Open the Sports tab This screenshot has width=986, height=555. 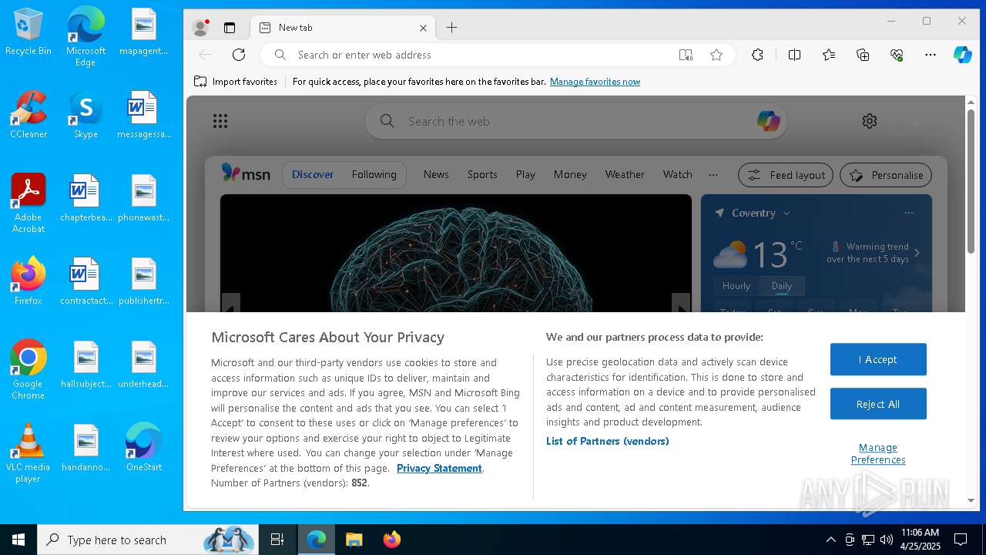click(482, 174)
